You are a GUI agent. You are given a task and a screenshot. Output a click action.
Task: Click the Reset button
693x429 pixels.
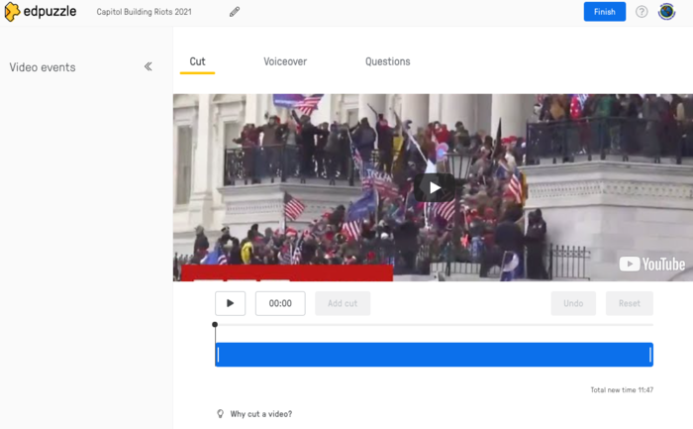[x=630, y=303]
